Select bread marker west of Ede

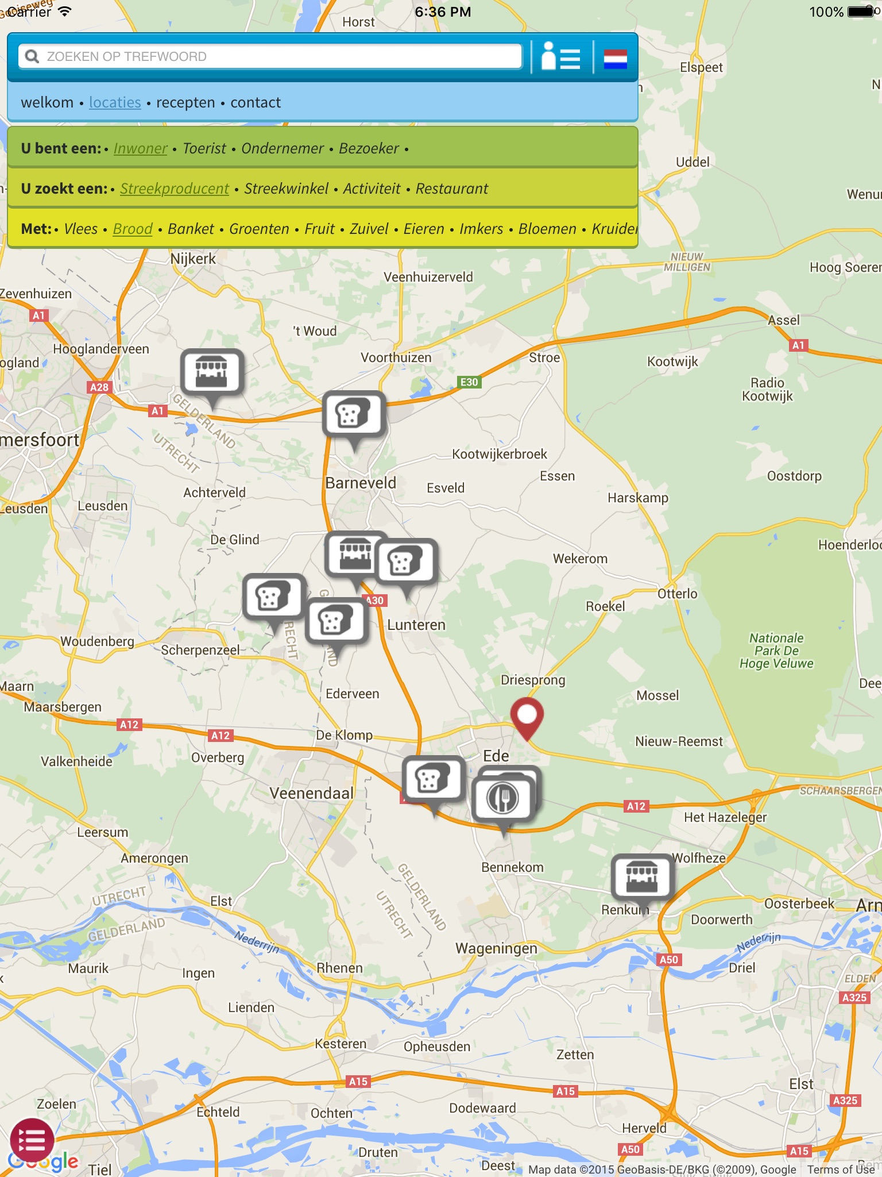[433, 779]
